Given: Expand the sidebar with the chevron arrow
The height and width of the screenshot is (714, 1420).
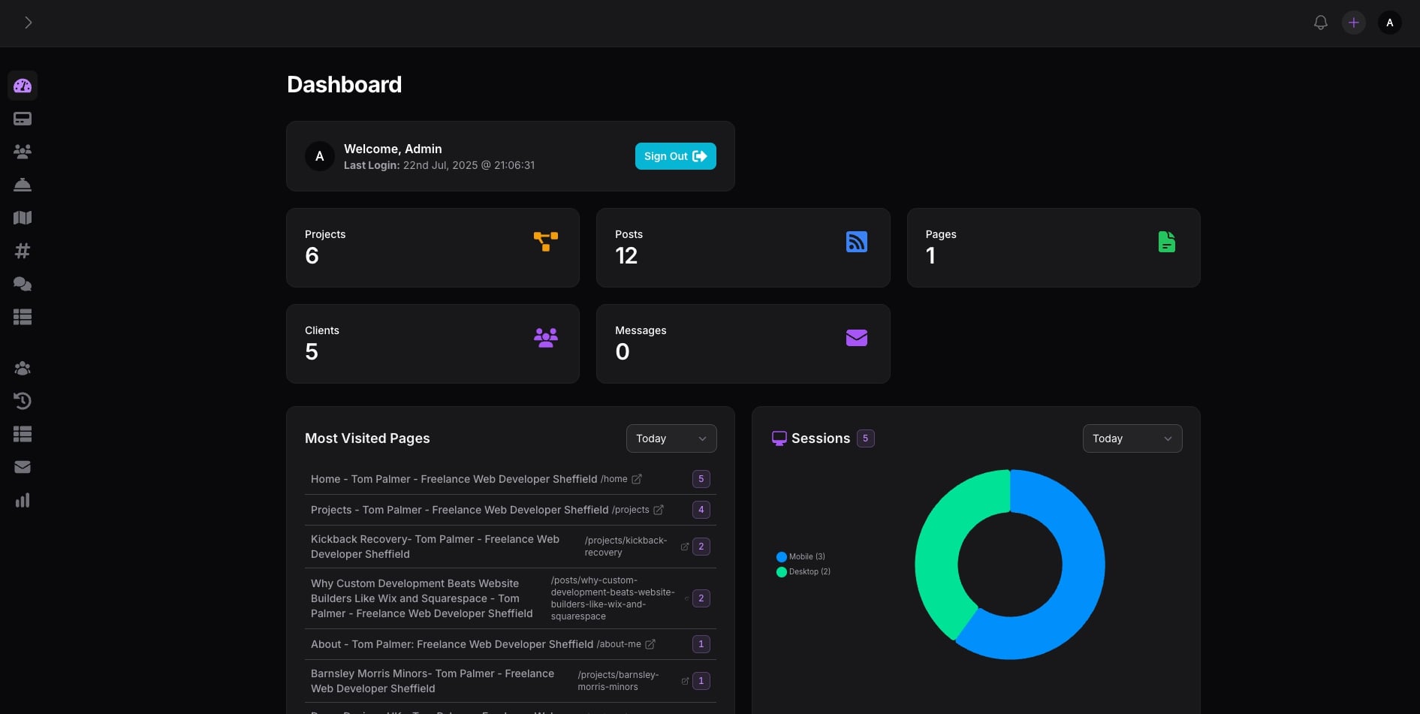Looking at the screenshot, I should pyautogui.click(x=28, y=23).
